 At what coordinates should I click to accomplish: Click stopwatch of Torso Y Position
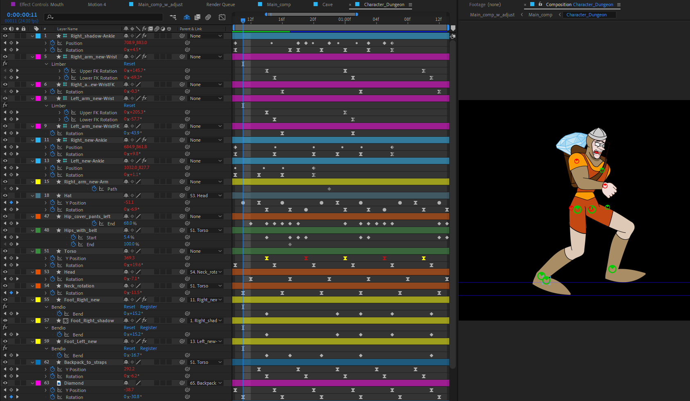point(52,258)
